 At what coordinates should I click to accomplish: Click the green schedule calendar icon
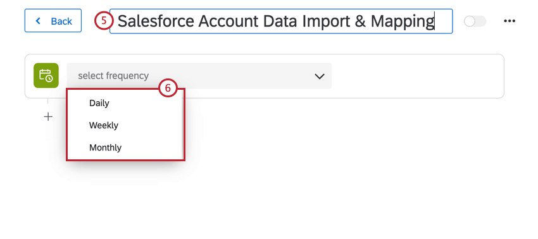pyautogui.click(x=46, y=75)
